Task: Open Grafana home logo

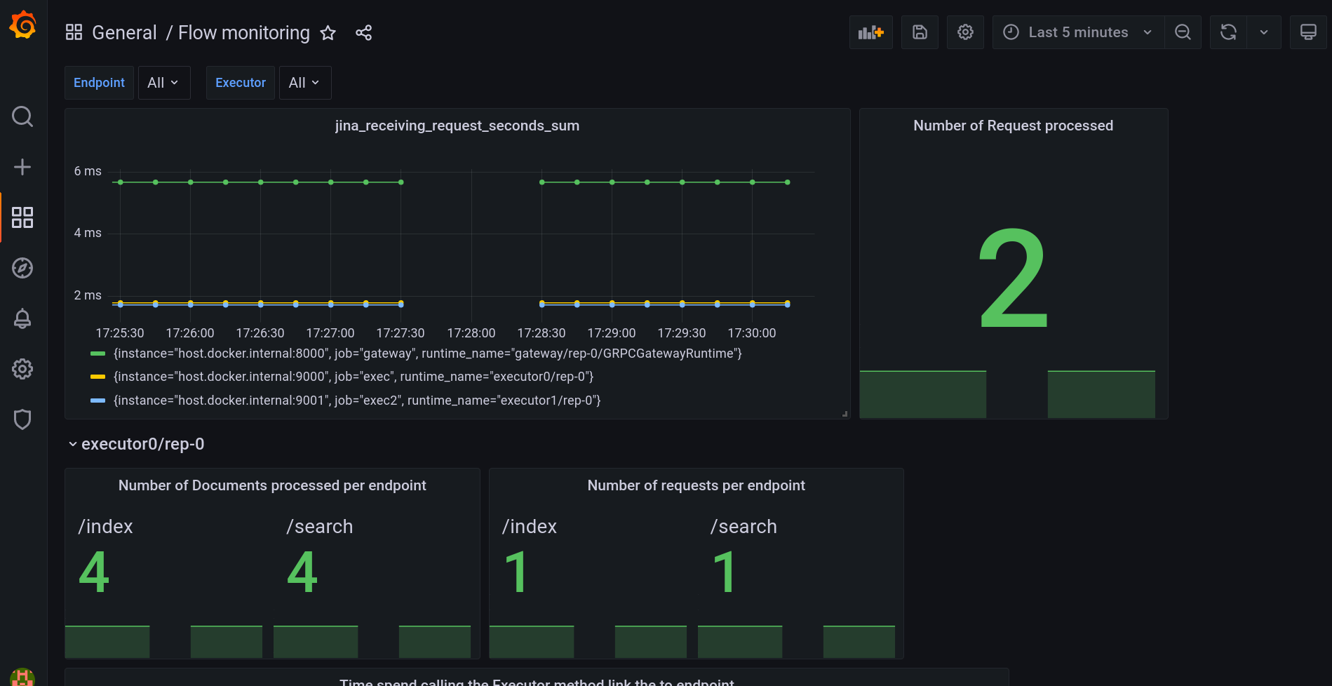Action: coord(22,25)
